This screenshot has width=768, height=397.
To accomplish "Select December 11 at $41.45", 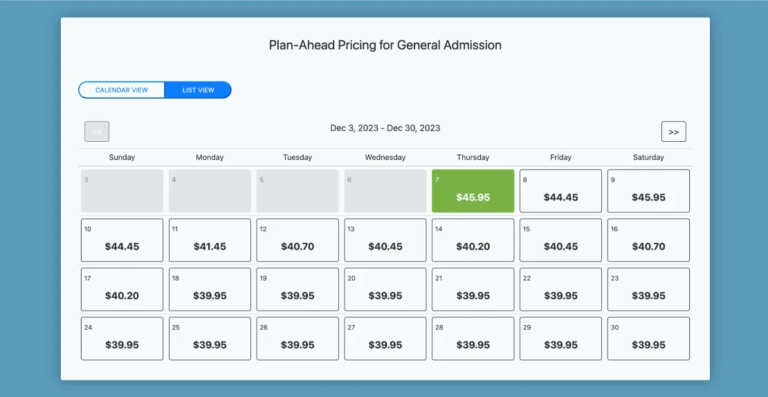I will click(x=210, y=240).
